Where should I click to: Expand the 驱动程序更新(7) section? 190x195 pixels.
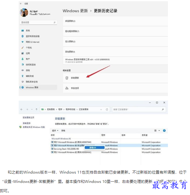115,31
